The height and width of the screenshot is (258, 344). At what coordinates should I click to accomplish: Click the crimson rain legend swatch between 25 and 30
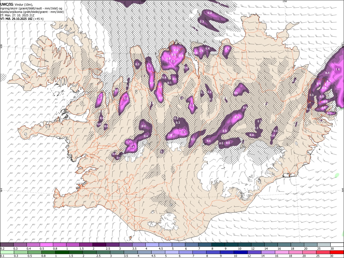tap(323, 252)
